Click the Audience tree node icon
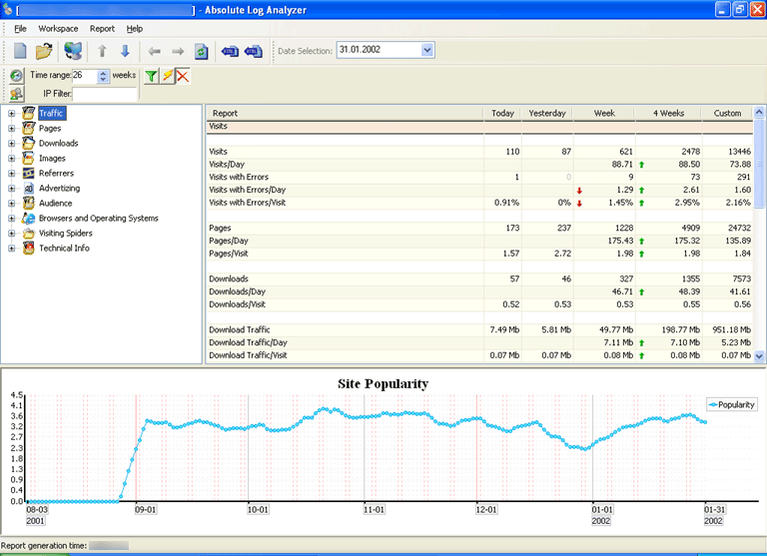 [29, 203]
